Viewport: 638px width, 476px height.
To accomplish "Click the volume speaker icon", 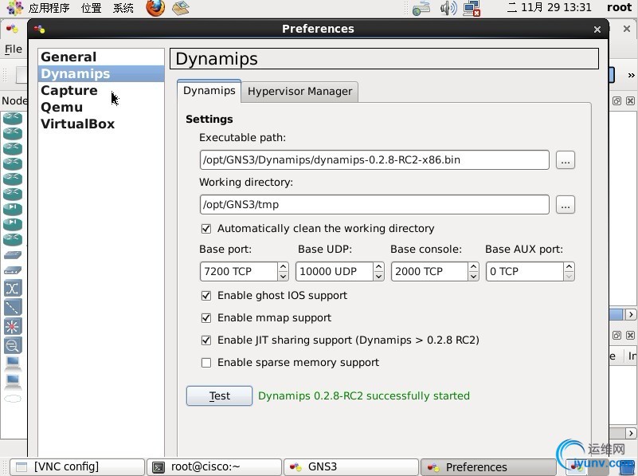I will 448,8.
